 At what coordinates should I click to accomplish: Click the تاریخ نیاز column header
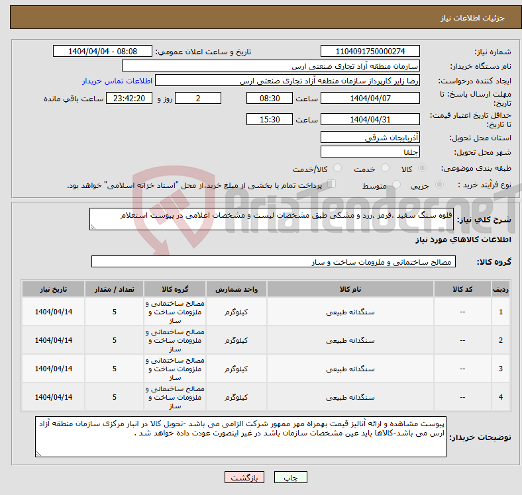pyautogui.click(x=53, y=289)
